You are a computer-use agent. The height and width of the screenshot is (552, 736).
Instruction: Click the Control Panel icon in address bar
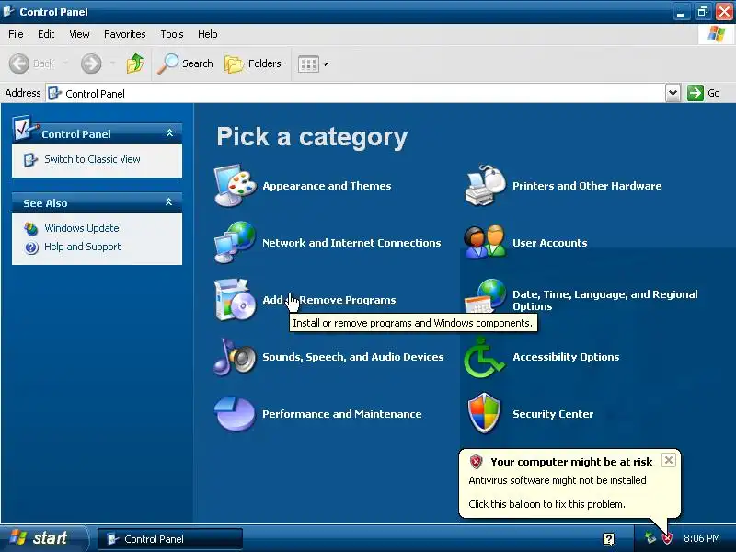pos(55,93)
